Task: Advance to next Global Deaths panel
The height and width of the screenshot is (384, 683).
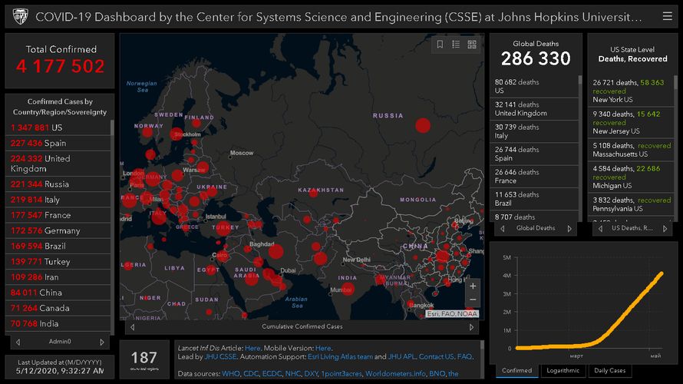Action: coord(569,228)
